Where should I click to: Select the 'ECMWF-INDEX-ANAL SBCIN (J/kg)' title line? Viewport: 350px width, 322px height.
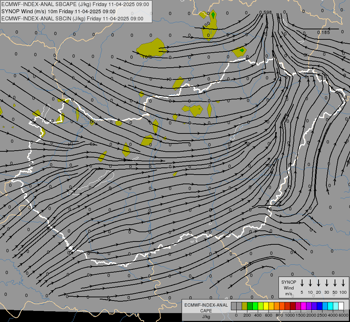point(72,19)
